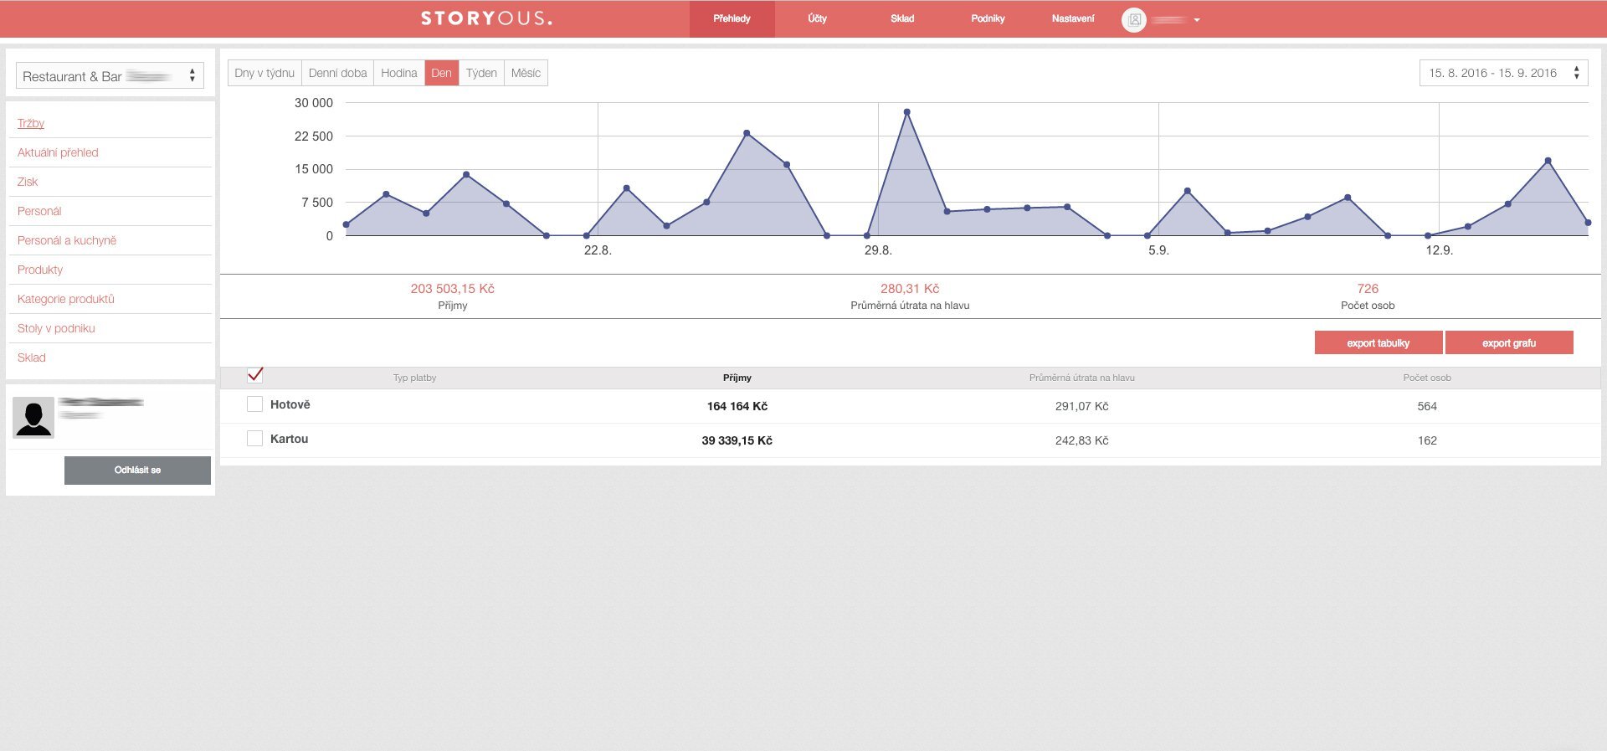Open Personál a kuchyně link

click(67, 240)
